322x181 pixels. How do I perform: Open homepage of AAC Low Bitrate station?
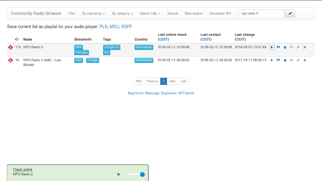pos(285,60)
